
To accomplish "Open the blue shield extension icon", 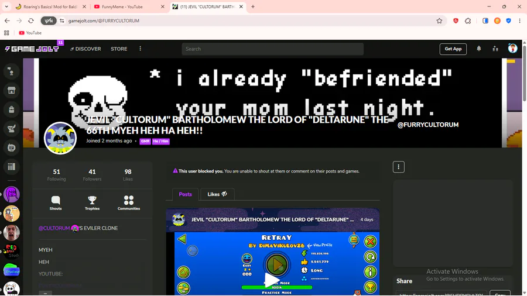I will pyautogui.click(x=508, y=21).
